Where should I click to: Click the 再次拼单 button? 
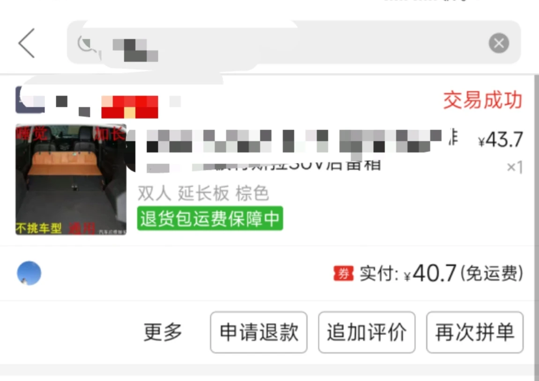coord(475,332)
